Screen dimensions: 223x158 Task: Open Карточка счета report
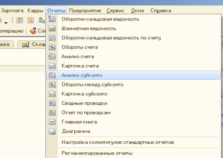tap(134, 66)
